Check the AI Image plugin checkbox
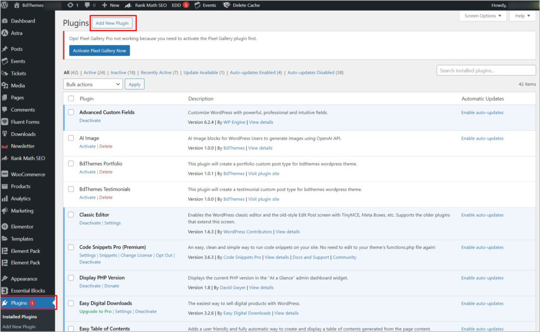Viewport: 540px width, 332px height. (71, 138)
